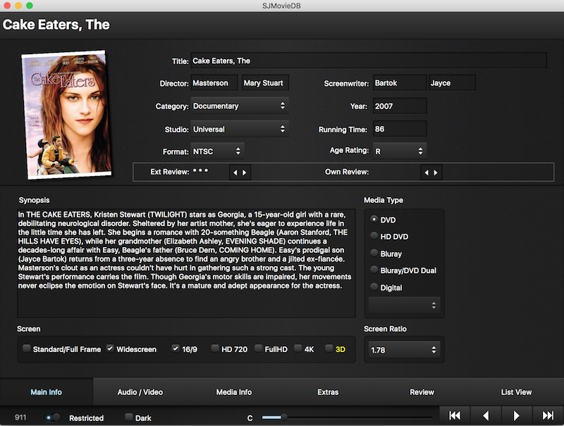Check the FullHD screen option
This screenshot has width=564, height=426.
259,349
